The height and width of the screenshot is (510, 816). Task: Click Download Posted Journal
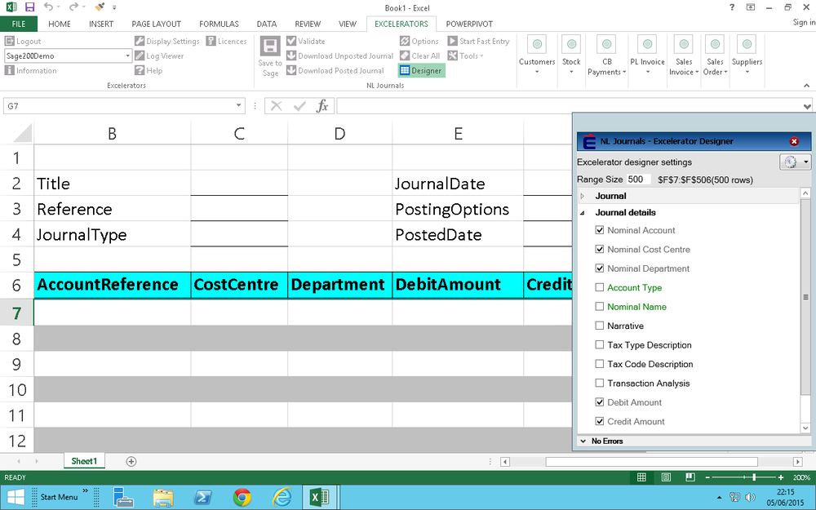tap(335, 70)
